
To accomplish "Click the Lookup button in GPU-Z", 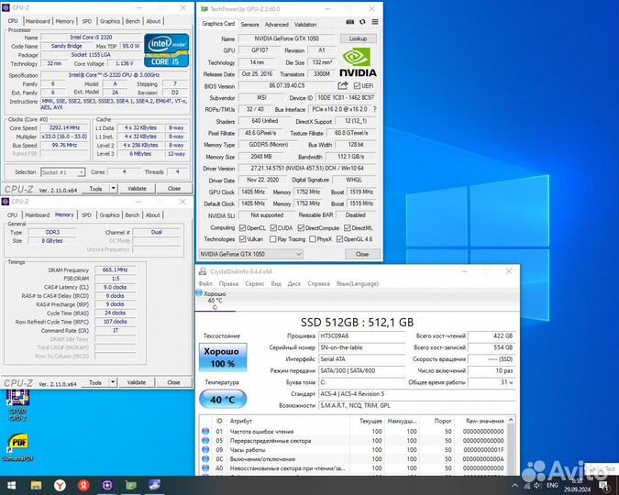I will click(359, 39).
